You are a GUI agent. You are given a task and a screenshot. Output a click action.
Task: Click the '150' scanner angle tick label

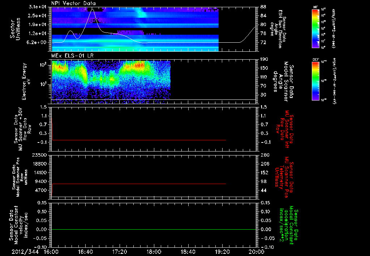[264, 68]
